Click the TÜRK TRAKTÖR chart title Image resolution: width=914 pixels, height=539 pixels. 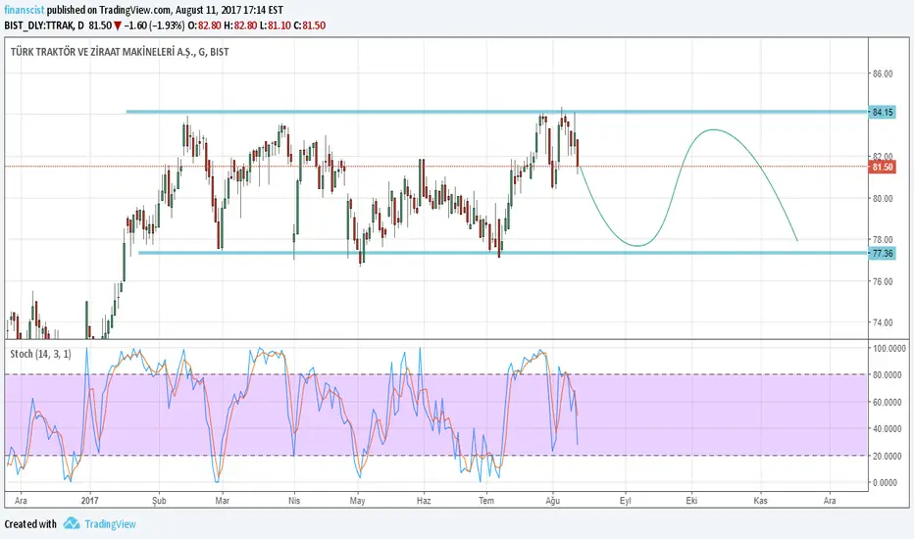pyautogui.click(x=120, y=52)
